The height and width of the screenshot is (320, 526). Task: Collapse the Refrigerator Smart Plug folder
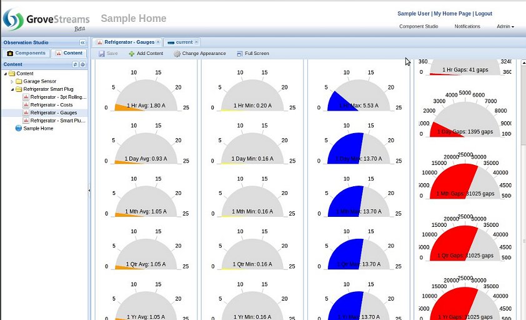[12, 89]
